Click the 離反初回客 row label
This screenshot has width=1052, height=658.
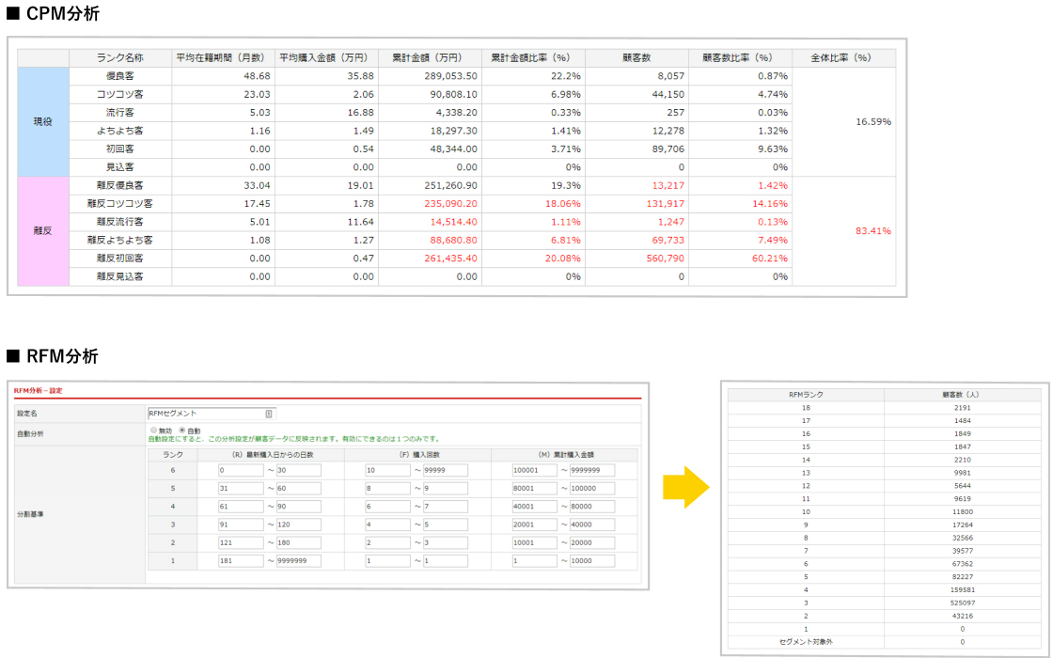click(120, 258)
